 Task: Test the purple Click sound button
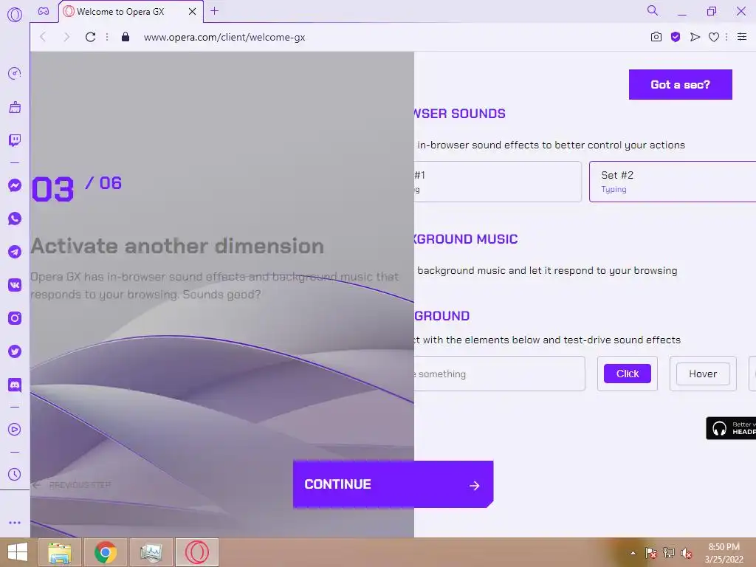tap(628, 374)
